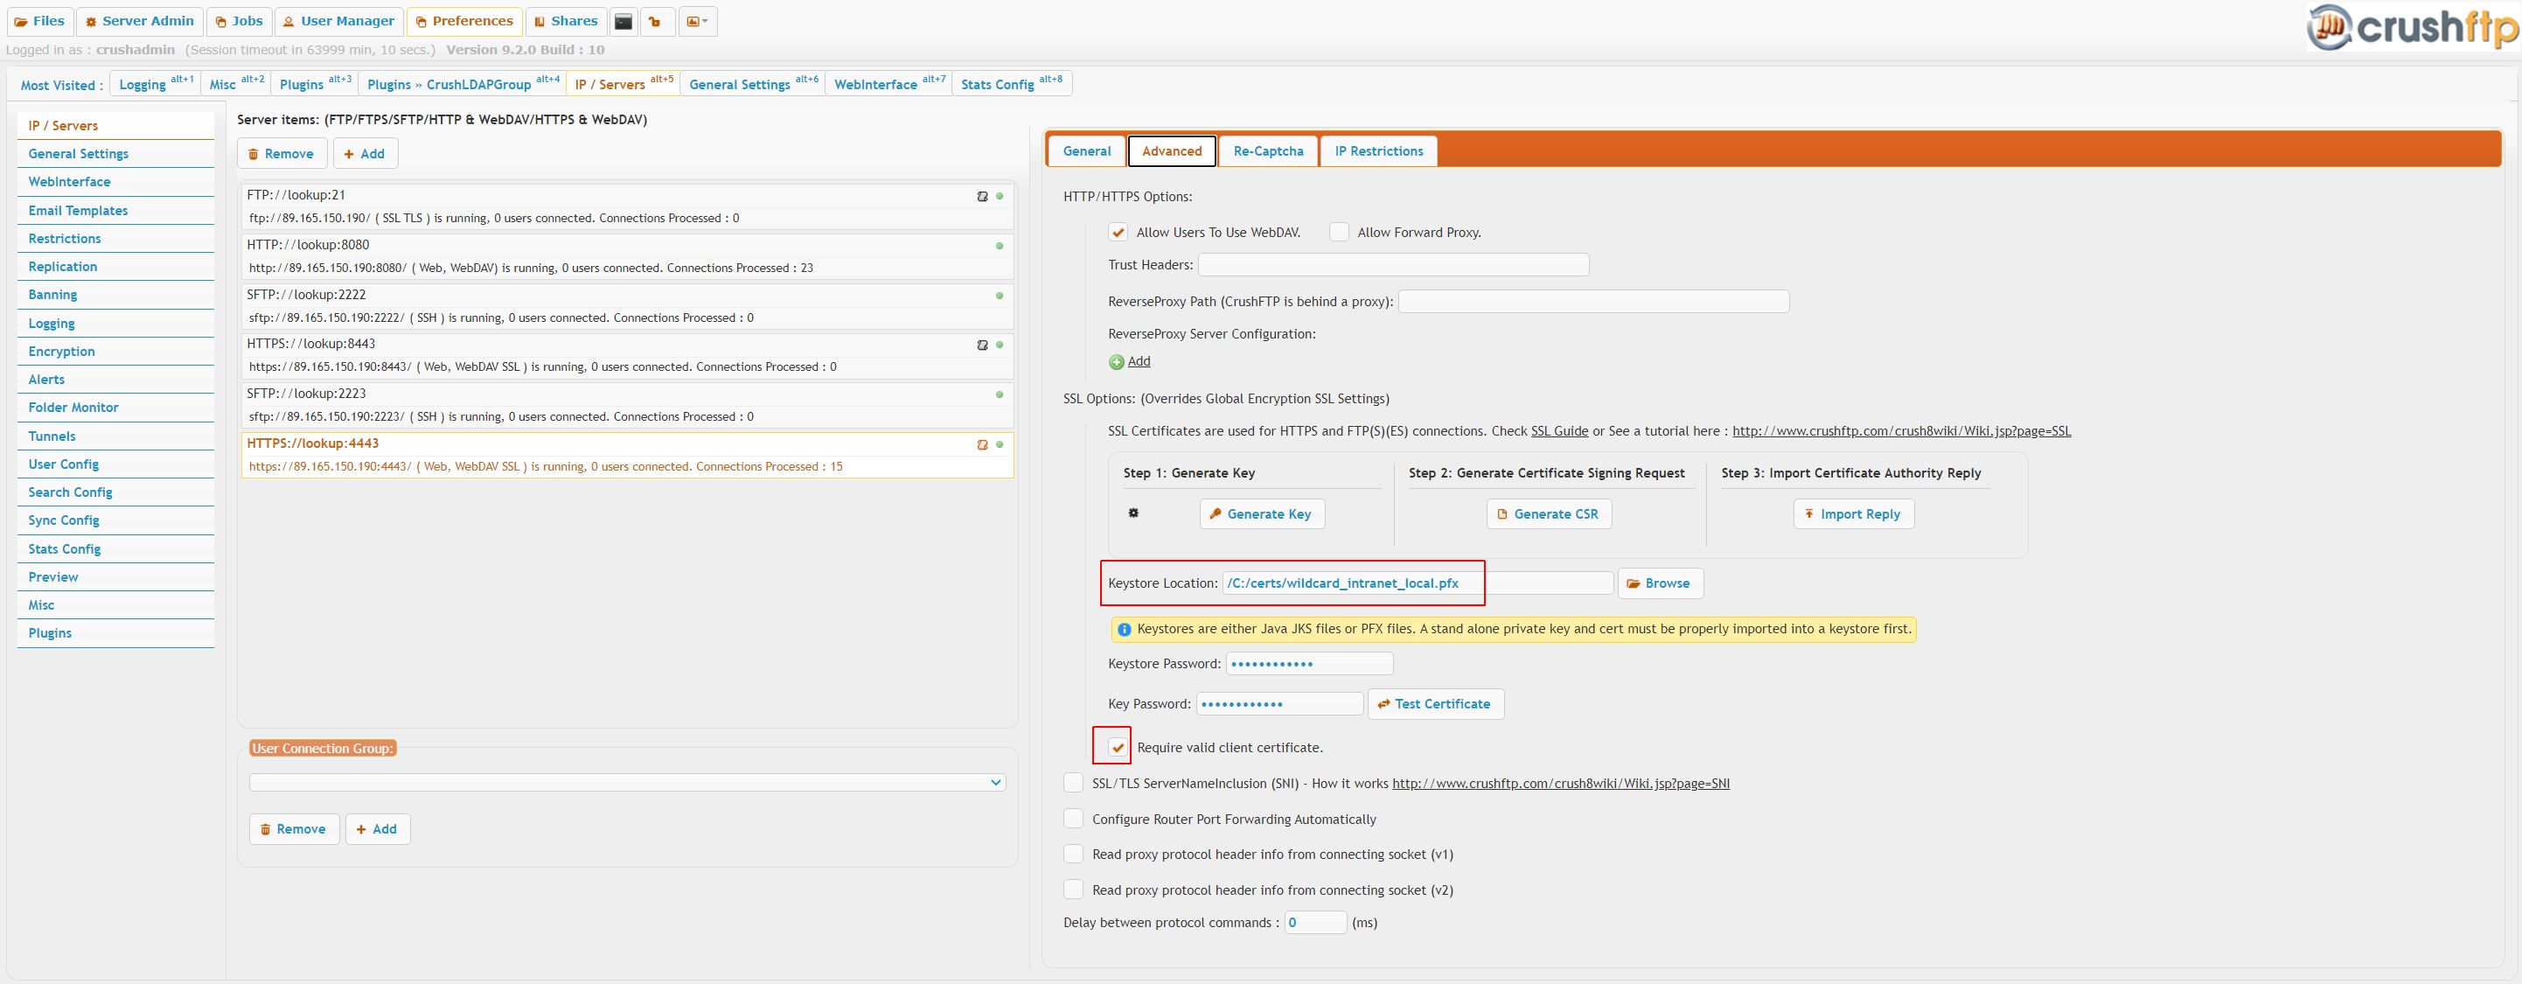Open the SNI wiki page link
The width and height of the screenshot is (2522, 984).
click(1561, 784)
